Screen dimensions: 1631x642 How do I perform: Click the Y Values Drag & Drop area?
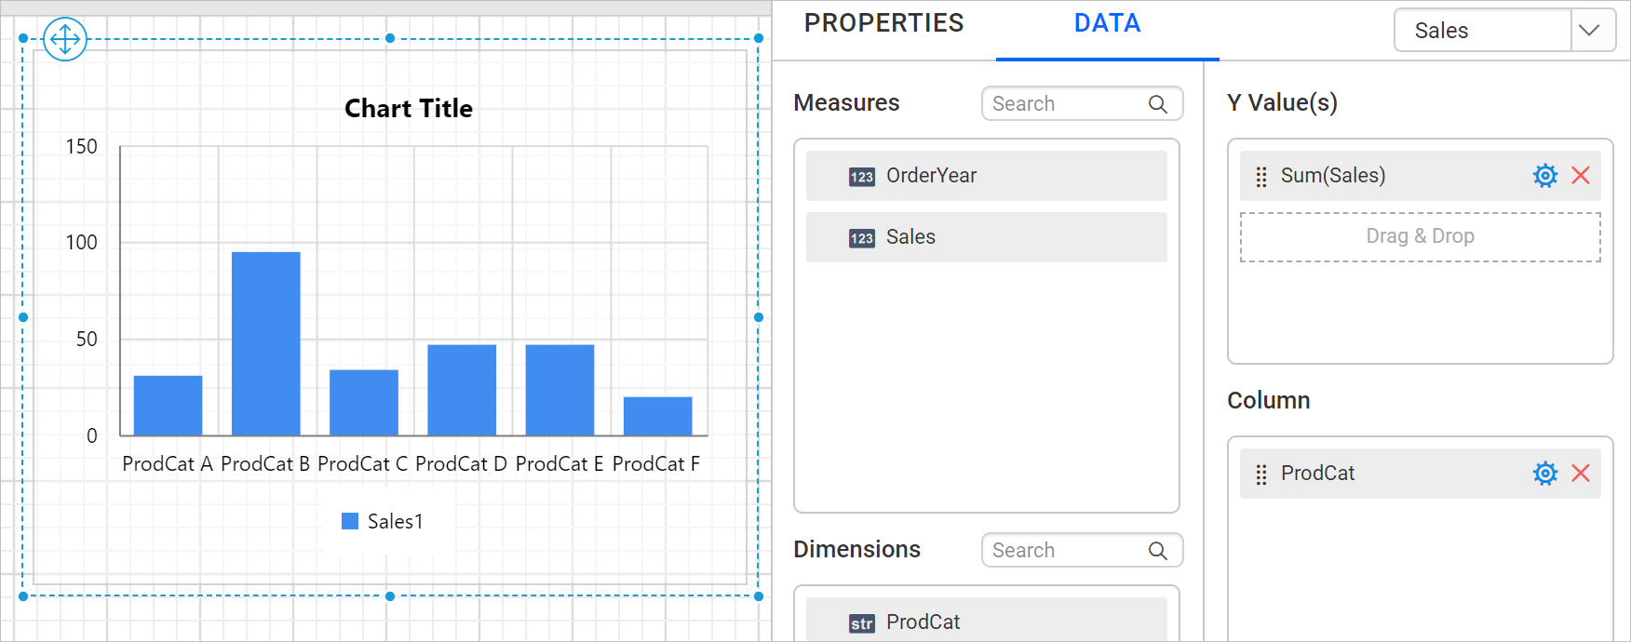coord(1421,237)
